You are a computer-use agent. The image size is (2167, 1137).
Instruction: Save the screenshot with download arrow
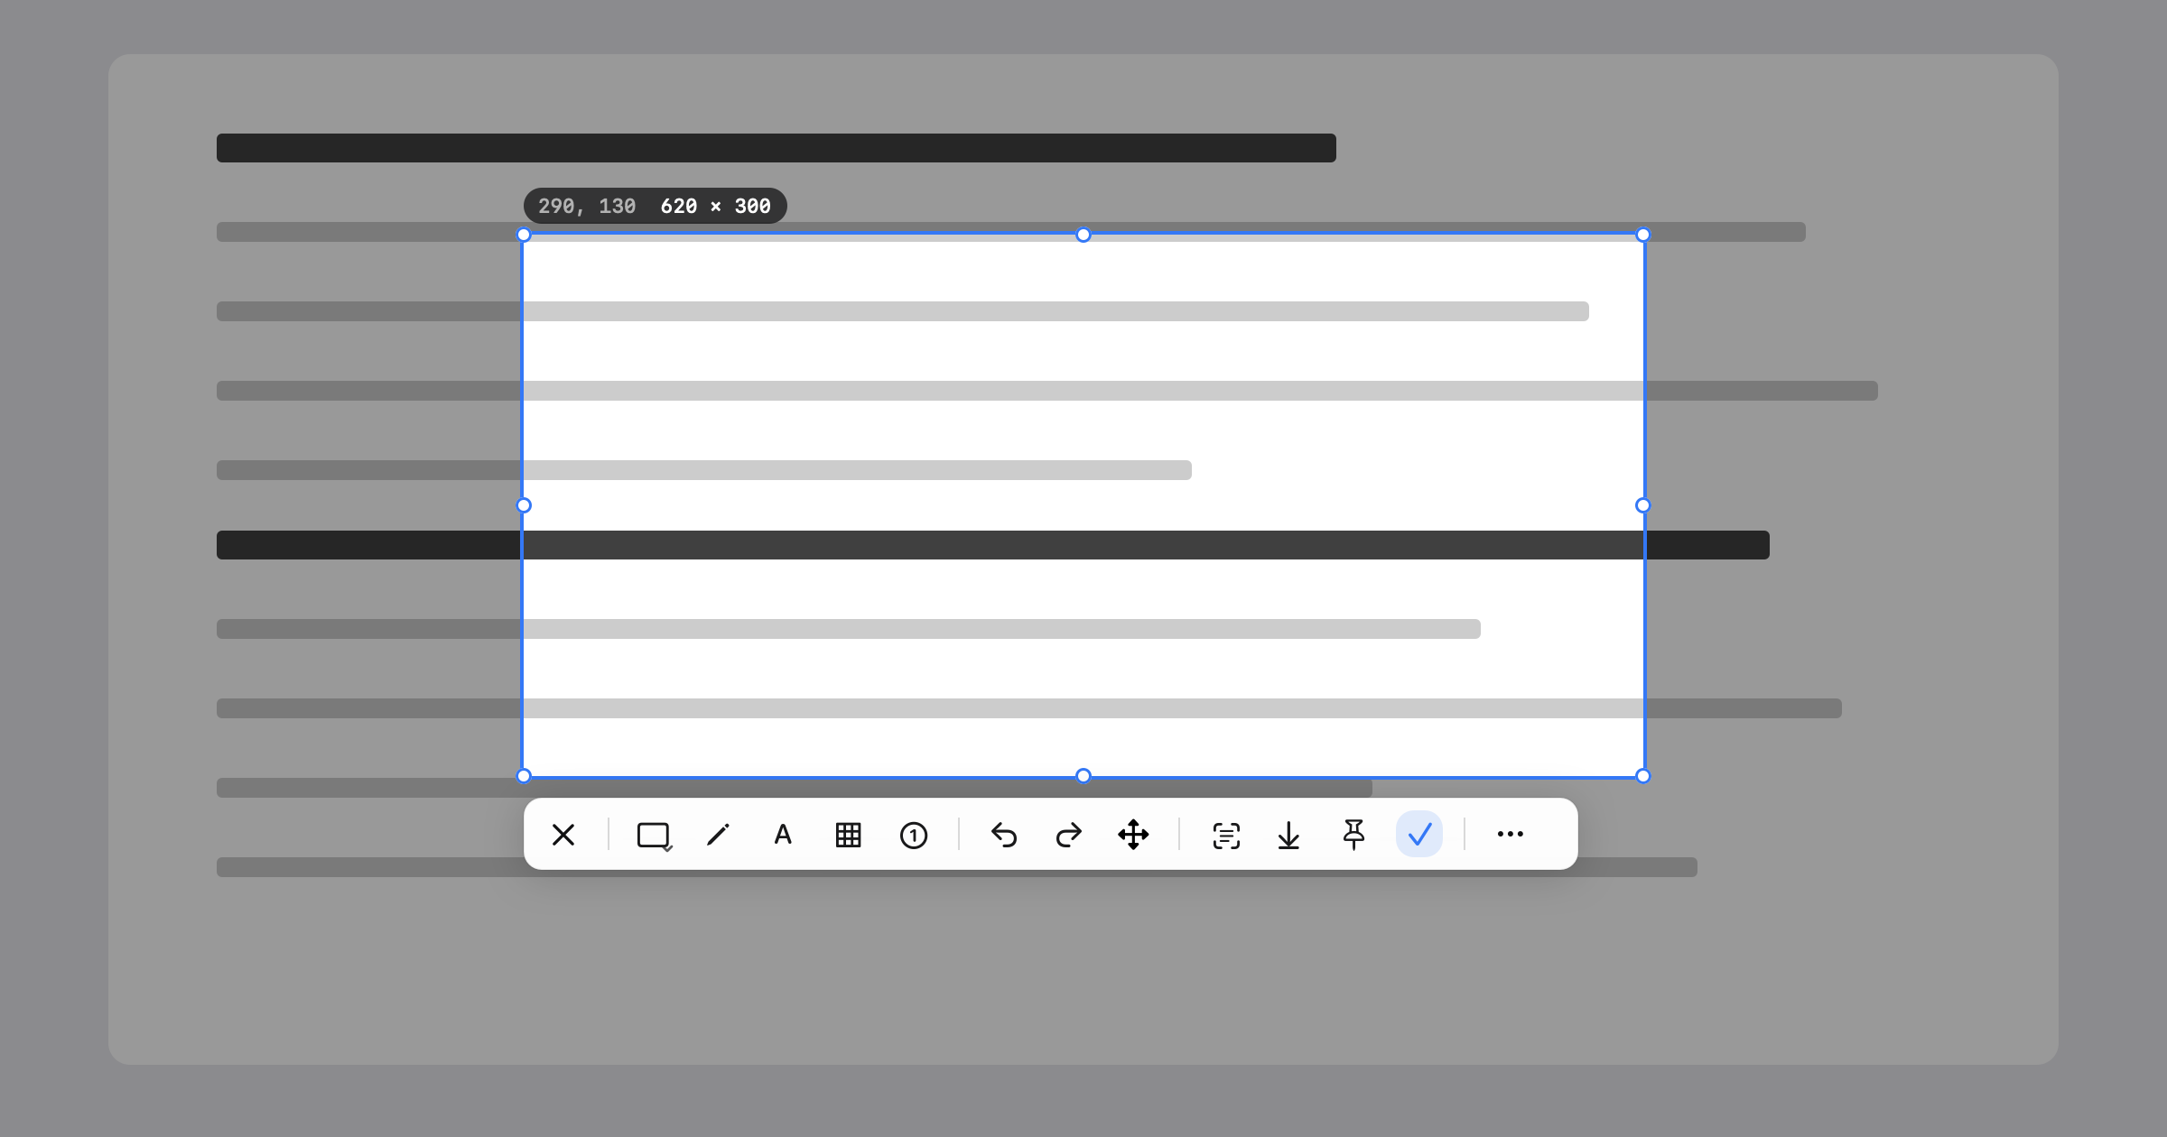(1288, 835)
